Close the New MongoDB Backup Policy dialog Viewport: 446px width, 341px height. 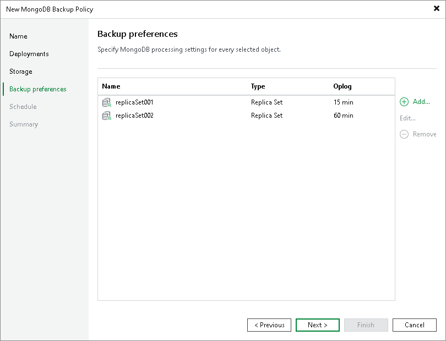[436, 9]
